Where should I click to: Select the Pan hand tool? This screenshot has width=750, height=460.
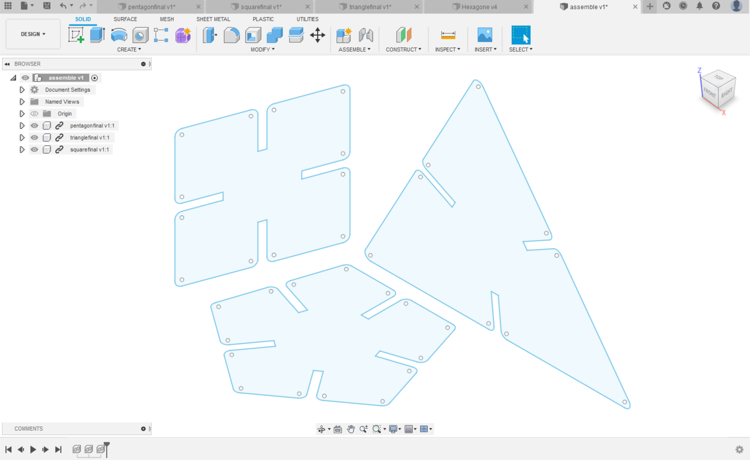[351, 429]
